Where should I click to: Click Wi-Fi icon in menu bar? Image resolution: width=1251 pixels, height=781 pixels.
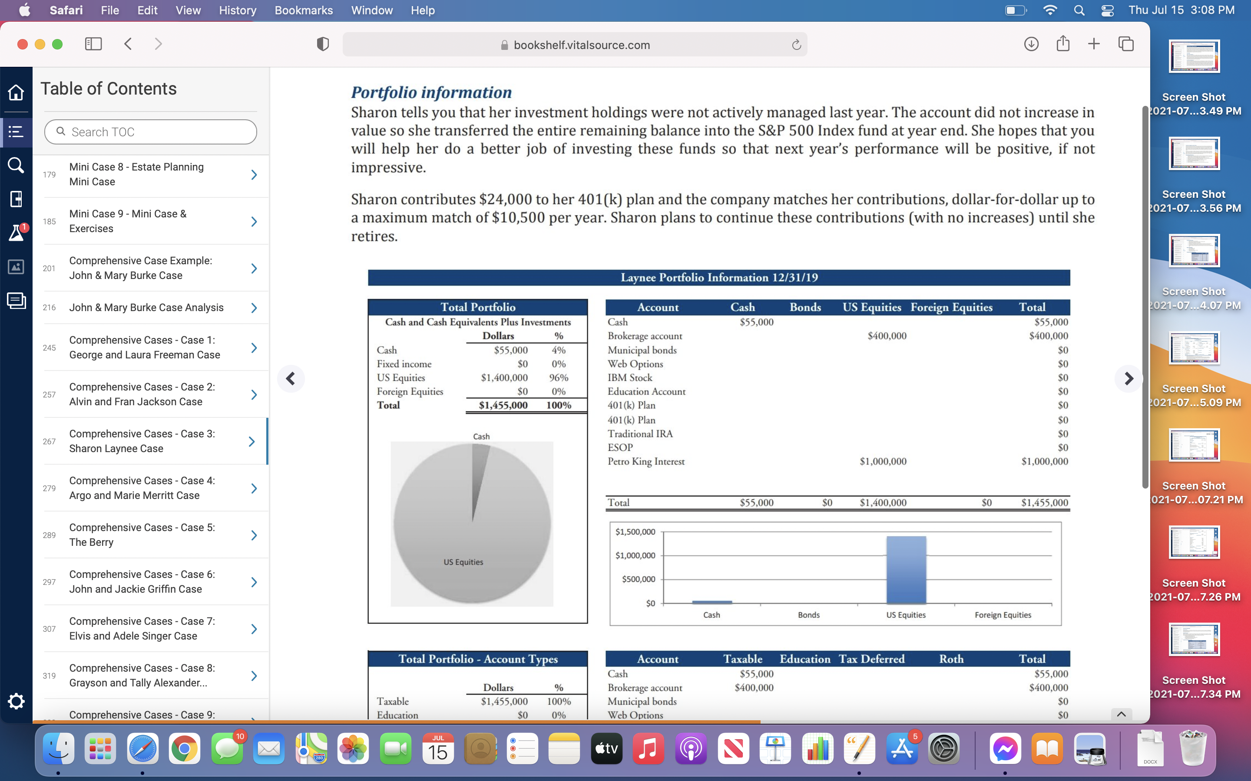(1050, 10)
